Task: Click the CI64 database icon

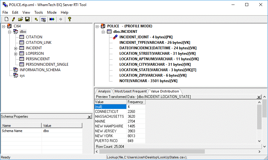Action: pos(10,26)
